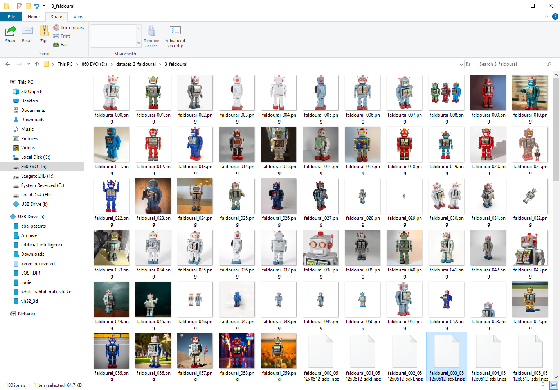Click the Advanced security icon
Image resolution: width=560 pixels, height=390 pixels.
pos(175,36)
